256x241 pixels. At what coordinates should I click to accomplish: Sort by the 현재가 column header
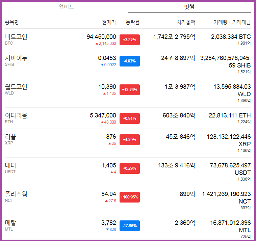coord(109,22)
